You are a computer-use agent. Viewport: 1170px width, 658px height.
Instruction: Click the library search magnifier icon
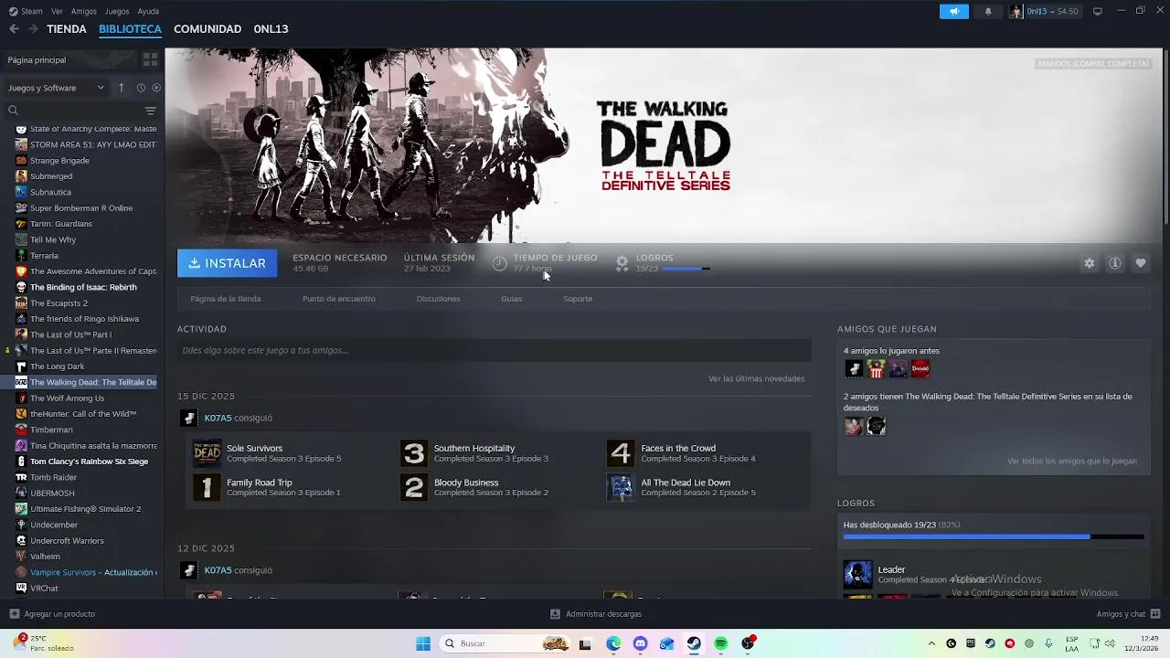[x=13, y=111]
